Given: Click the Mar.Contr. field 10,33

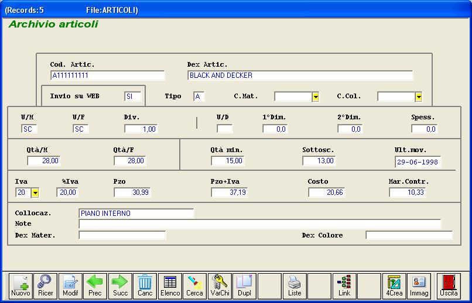Looking at the screenshot, I should [408, 192].
